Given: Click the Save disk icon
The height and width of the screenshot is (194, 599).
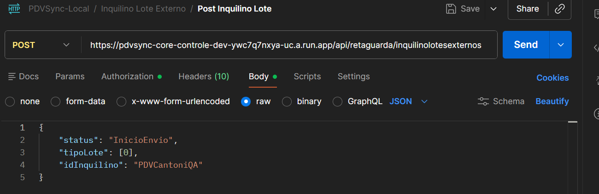Looking at the screenshot, I should (451, 9).
